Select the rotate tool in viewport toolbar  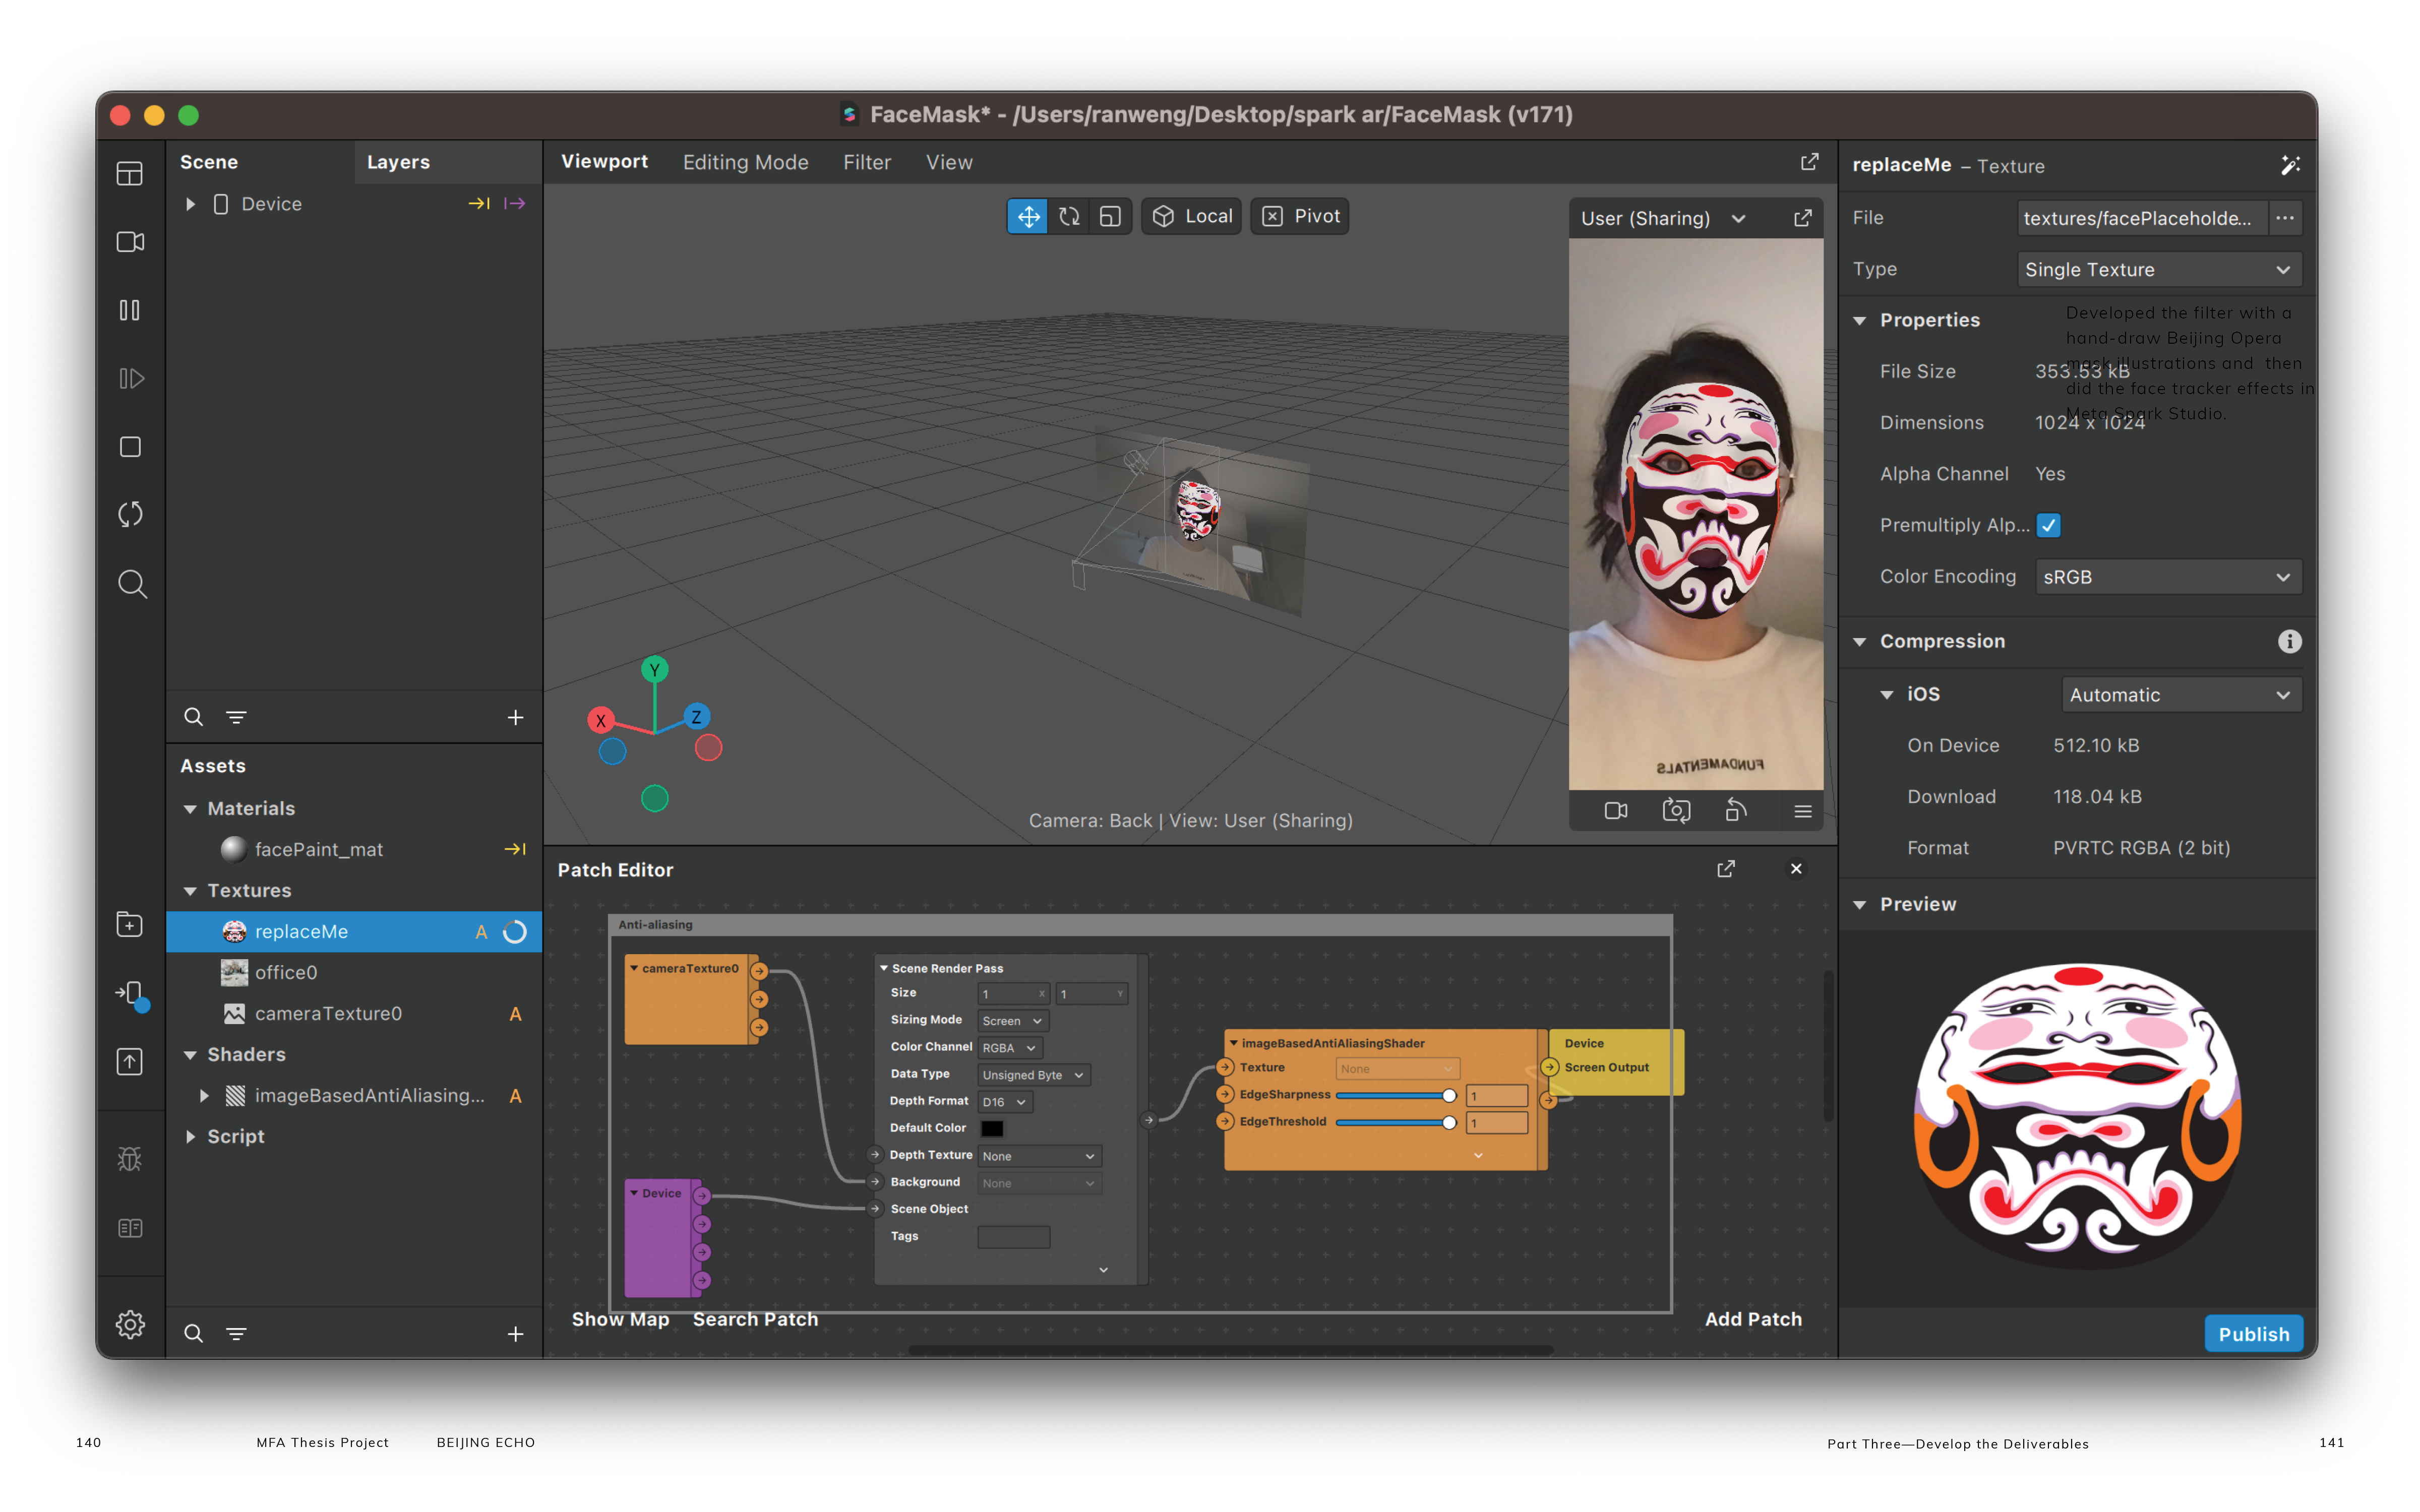pyautogui.click(x=1069, y=217)
